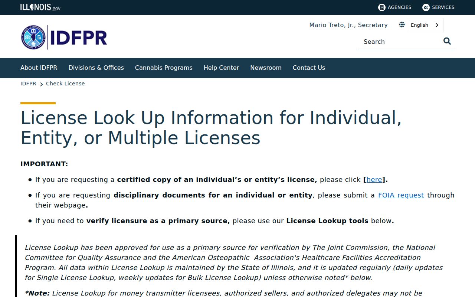The height and width of the screenshot is (297, 475).
Task: Open the About IDFPR menu
Action: 39,68
